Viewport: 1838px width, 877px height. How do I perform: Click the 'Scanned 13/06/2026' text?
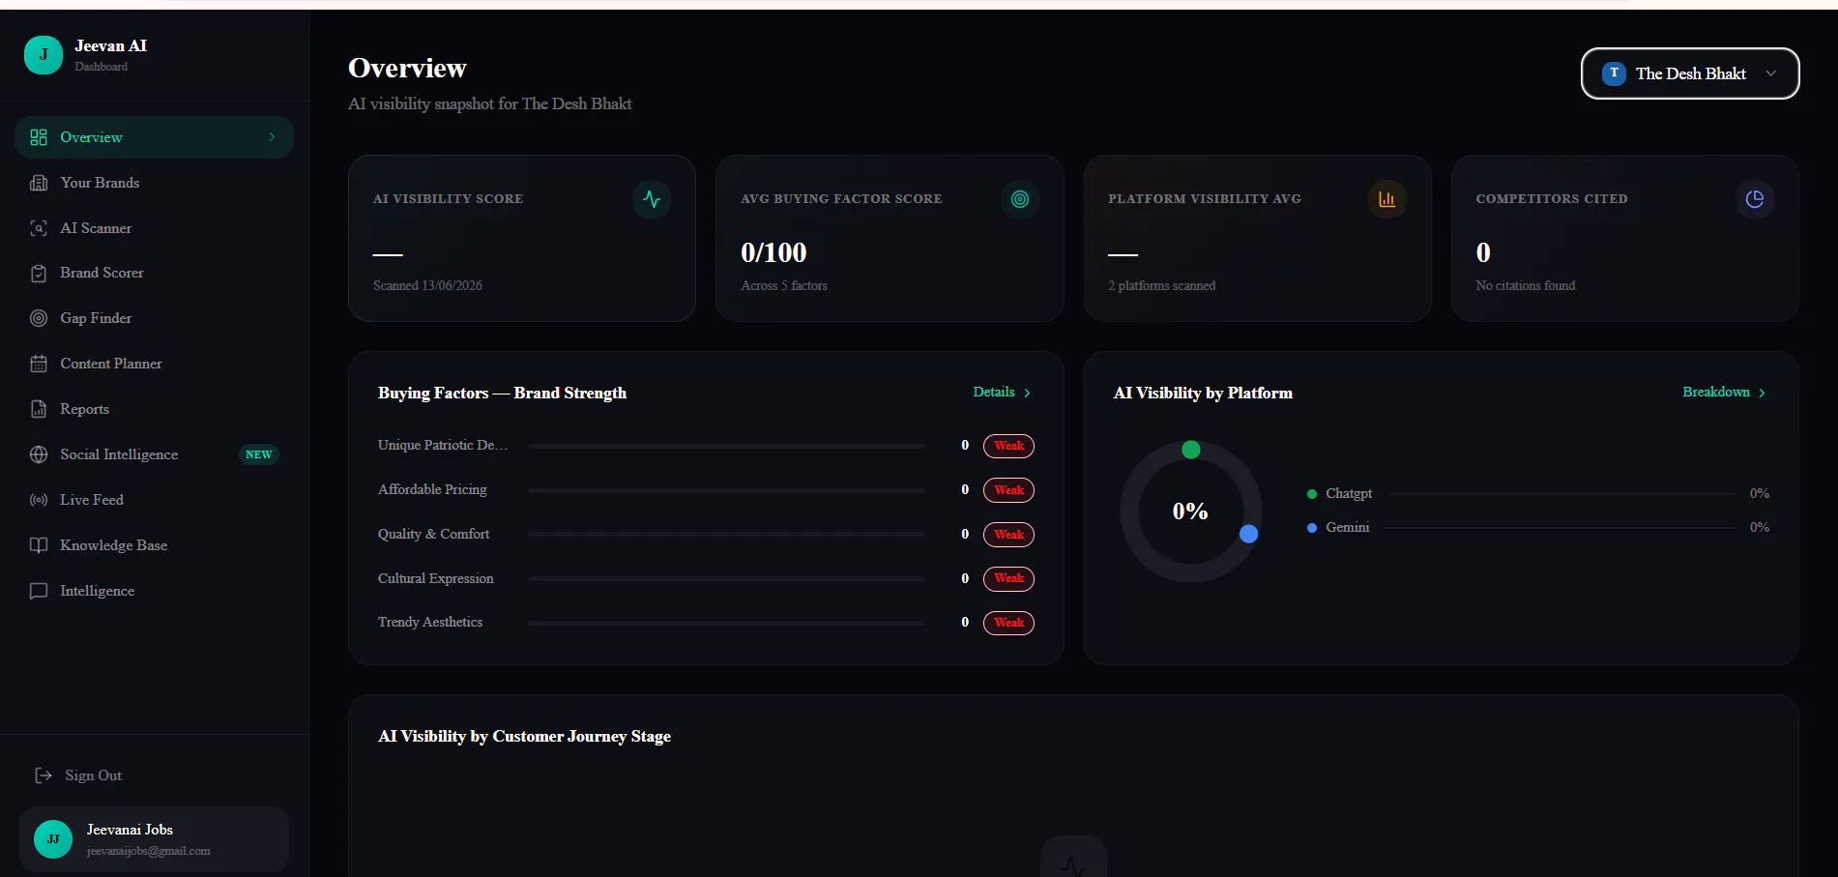[x=427, y=286]
